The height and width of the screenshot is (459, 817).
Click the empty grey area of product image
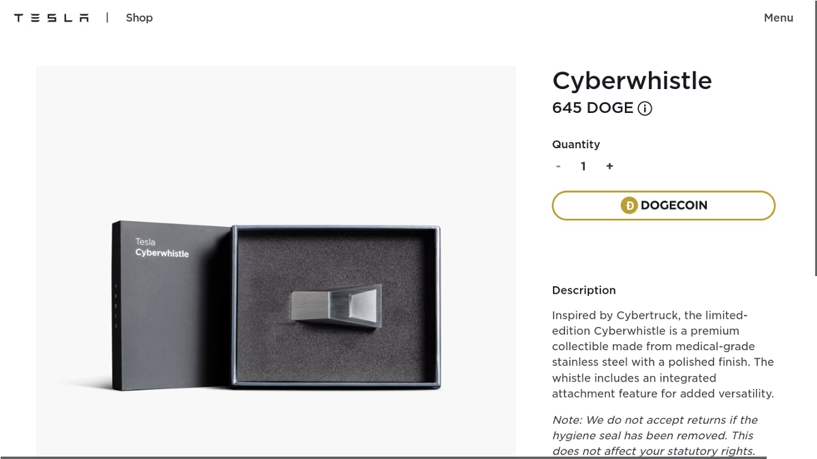(272, 136)
